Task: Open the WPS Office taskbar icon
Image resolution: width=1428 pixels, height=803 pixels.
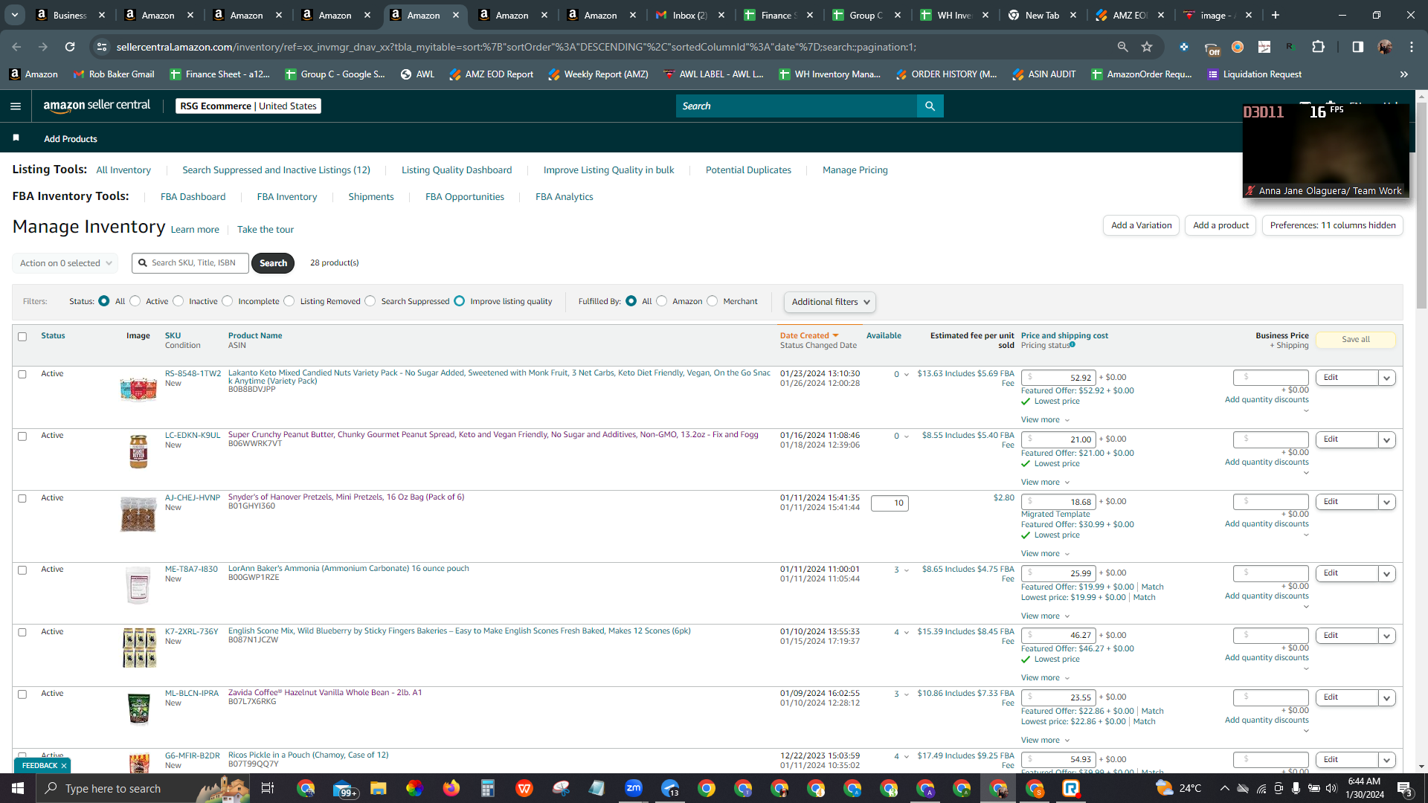Action: 524,788
